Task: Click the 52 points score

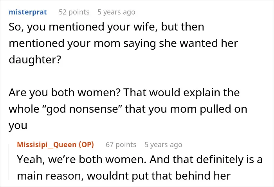Action: point(74,12)
